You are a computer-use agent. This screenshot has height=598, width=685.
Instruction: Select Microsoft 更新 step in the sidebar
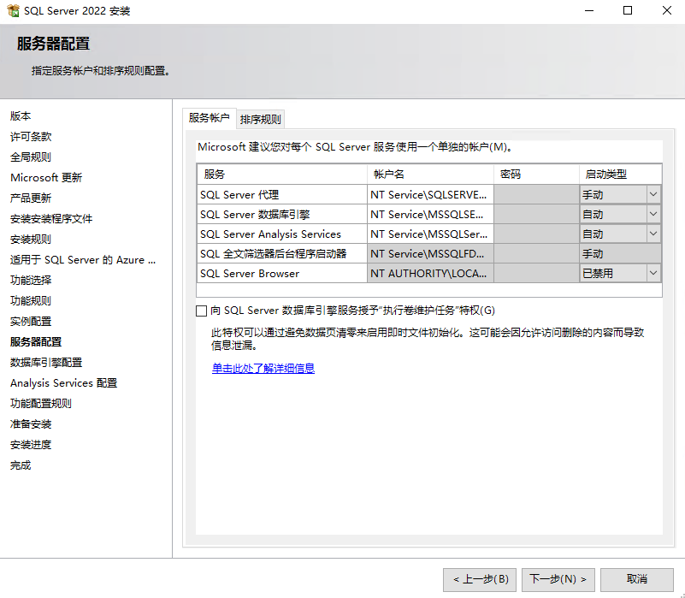click(46, 178)
